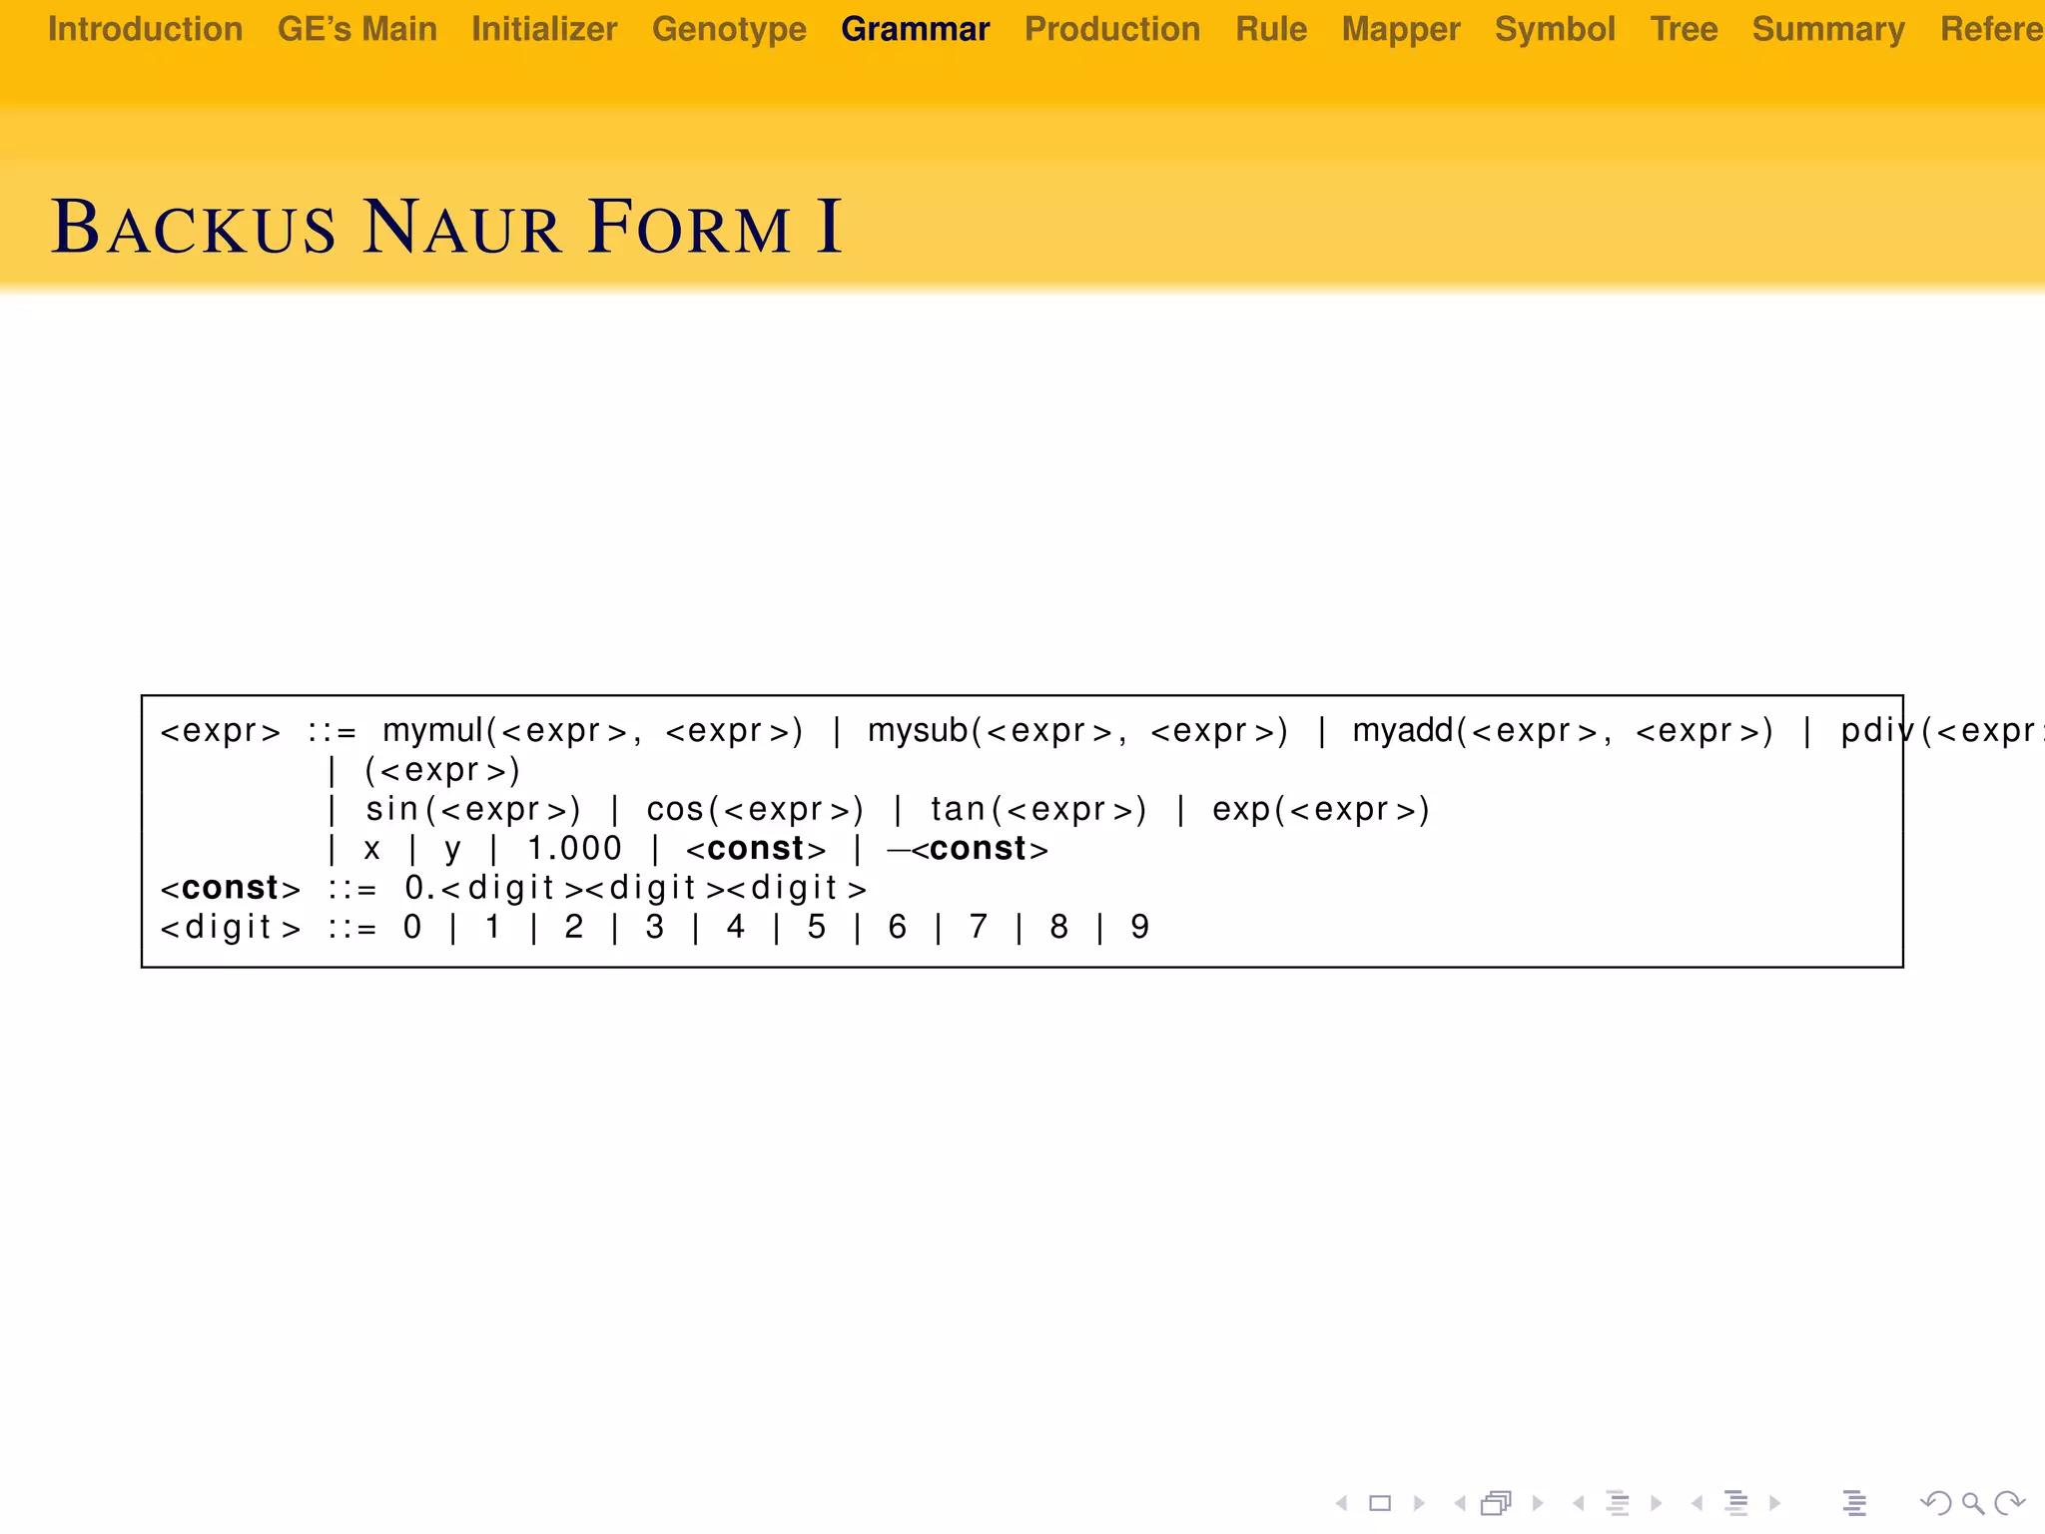Click the subsection navigation icon
Image resolution: width=2045 pixels, height=1534 pixels.
[1618, 1503]
